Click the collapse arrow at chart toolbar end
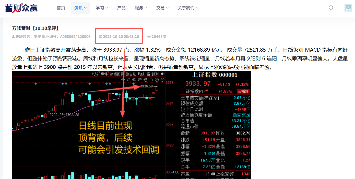 (163, 74)
